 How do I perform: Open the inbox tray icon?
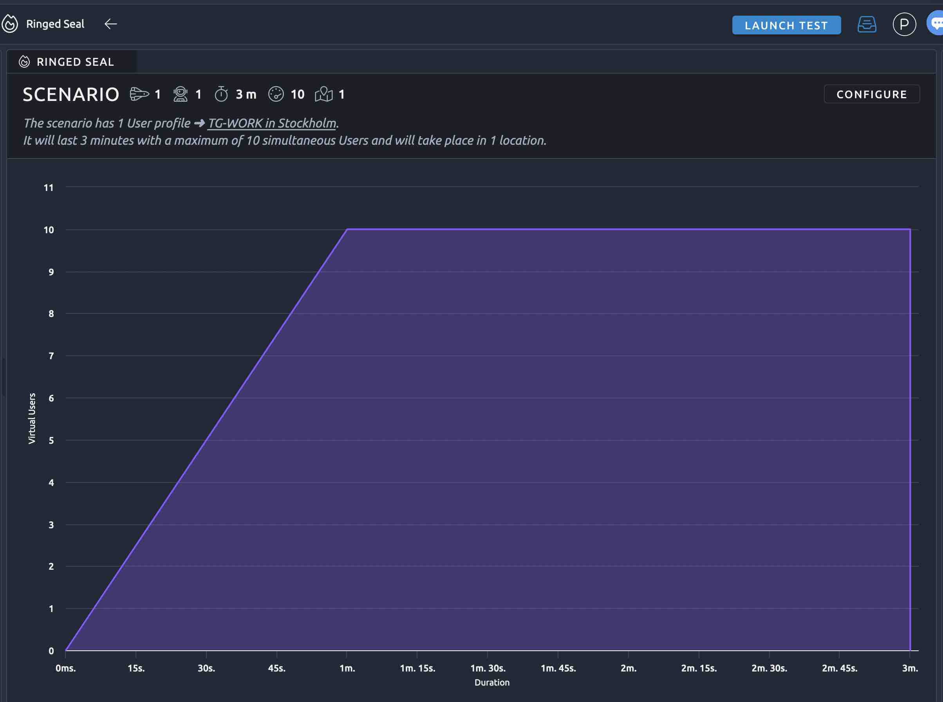(x=867, y=24)
